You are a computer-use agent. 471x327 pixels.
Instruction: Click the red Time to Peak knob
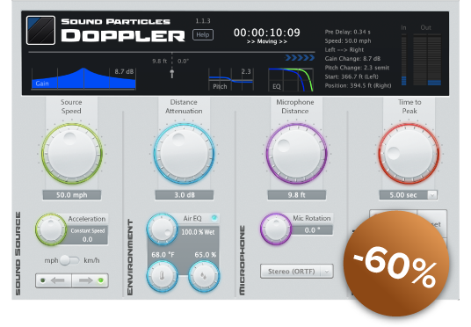click(409, 154)
